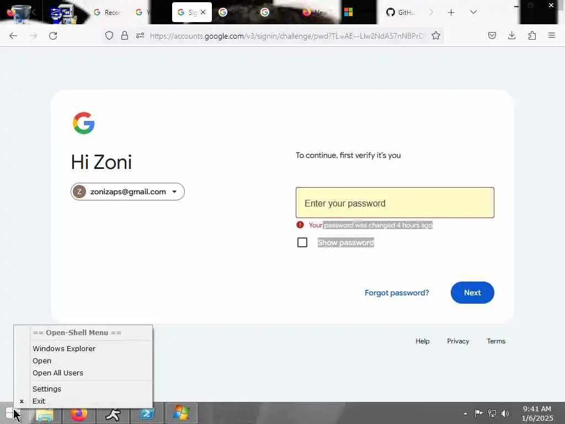The width and height of the screenshot is (565, 424).
Task: Open the volume speaker tray icon
Action: (505, 413)
